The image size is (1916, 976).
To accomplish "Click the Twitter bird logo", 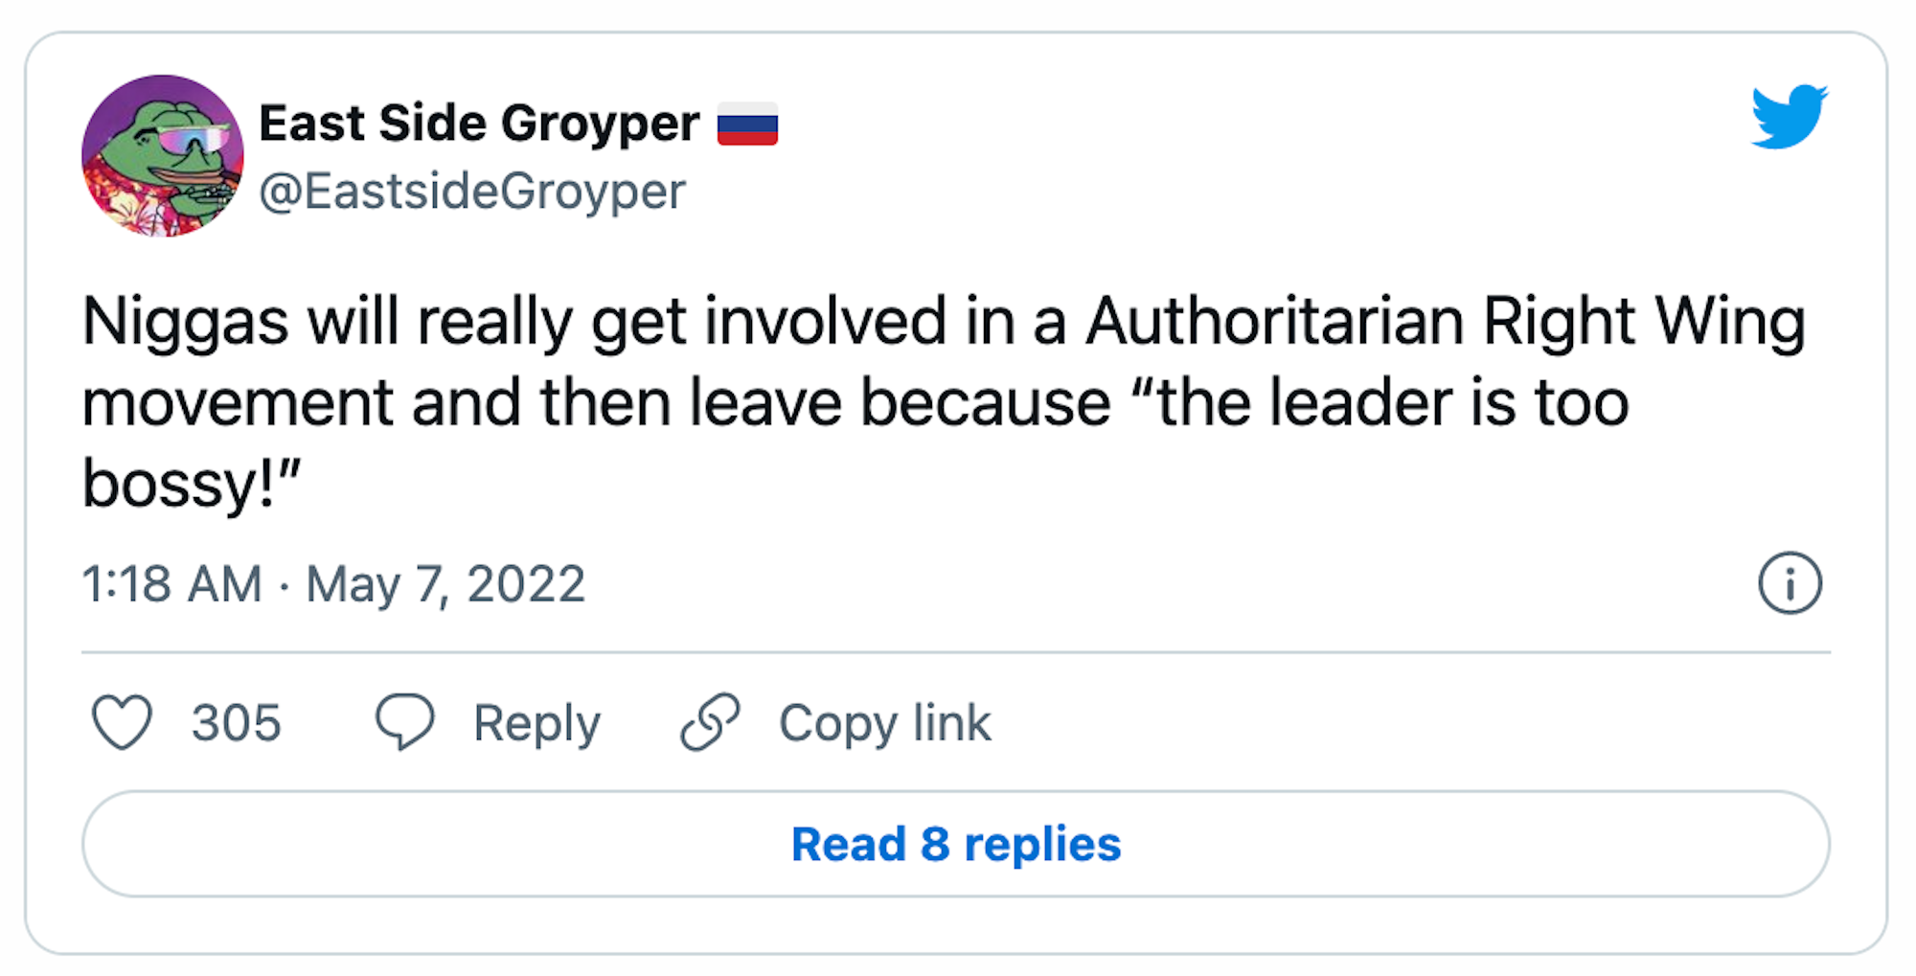I will tap(1788, 117).
